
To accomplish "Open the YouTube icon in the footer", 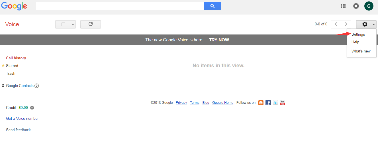I will pos(283,103).
